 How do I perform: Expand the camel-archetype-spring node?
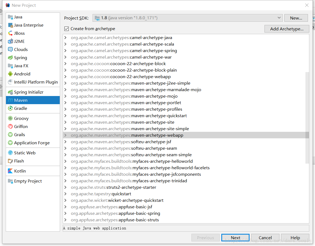(65, 50)
